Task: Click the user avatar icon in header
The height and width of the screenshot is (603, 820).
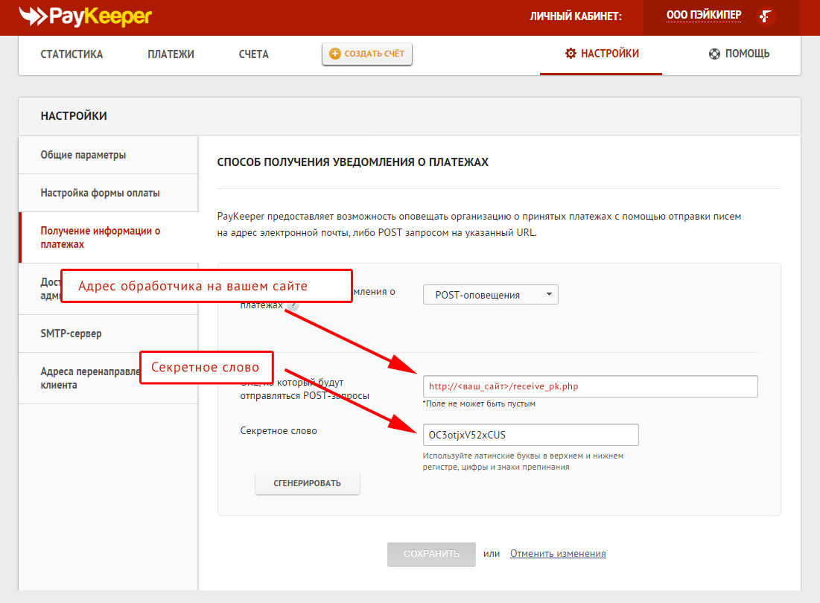Action: [x=766, y=16]
